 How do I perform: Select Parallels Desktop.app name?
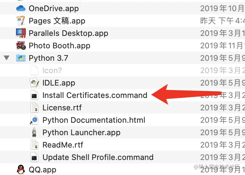pyautogui.click(x=68, y=33)
